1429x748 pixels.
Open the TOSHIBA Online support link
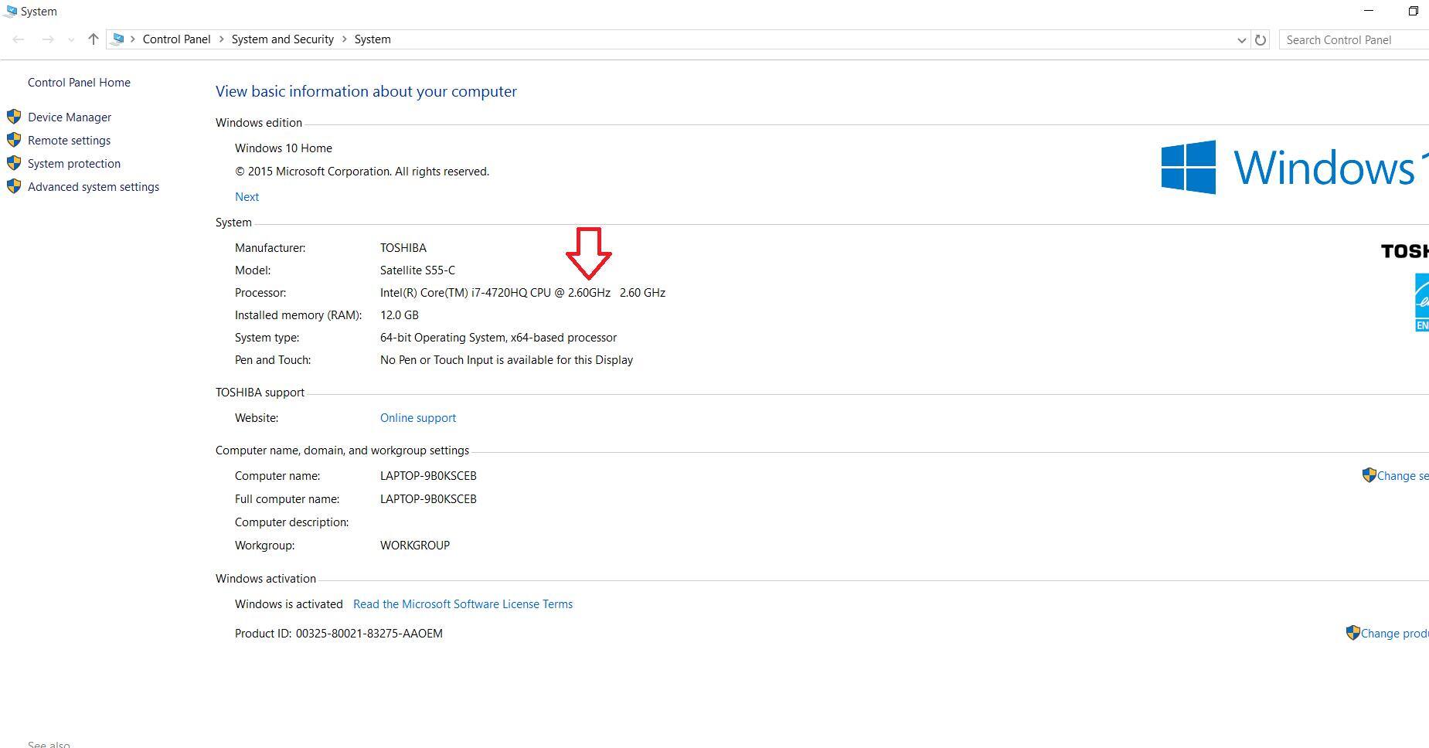[417, 418]
